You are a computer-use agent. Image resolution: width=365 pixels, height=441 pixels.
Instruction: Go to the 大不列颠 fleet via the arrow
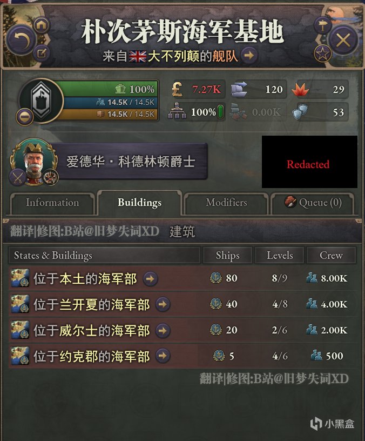[x=249, y=55]
